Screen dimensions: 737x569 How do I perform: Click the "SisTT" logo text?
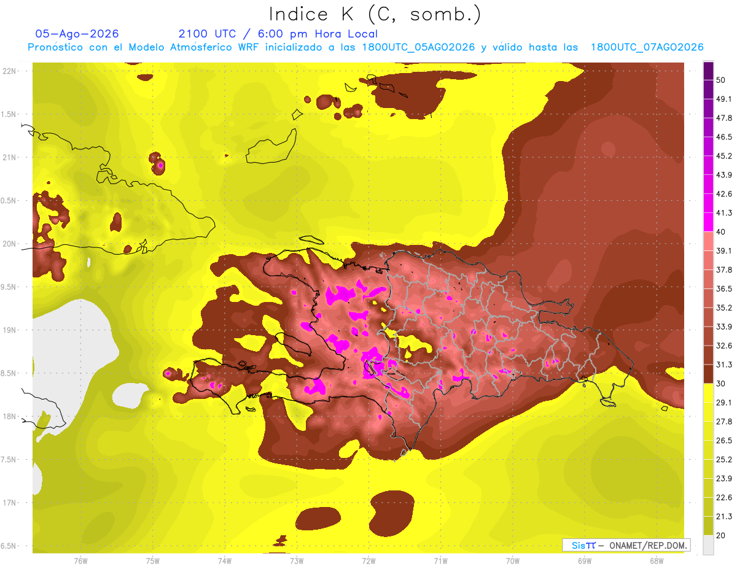[x=583, y=545]
